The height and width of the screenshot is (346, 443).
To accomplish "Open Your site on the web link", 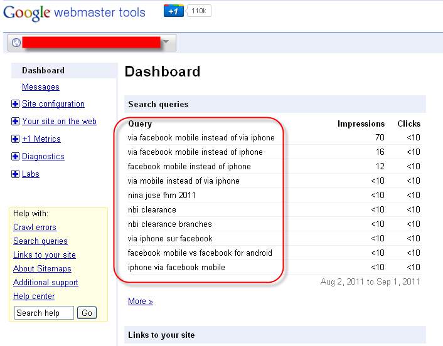I will (x=59, y=122).
